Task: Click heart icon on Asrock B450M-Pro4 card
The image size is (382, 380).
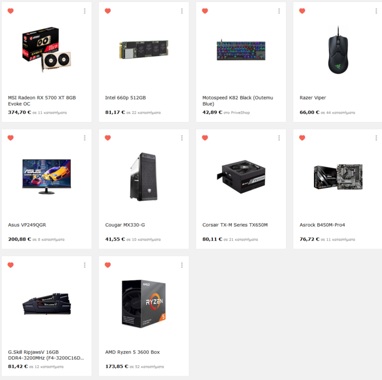Action: coord(302,138)
